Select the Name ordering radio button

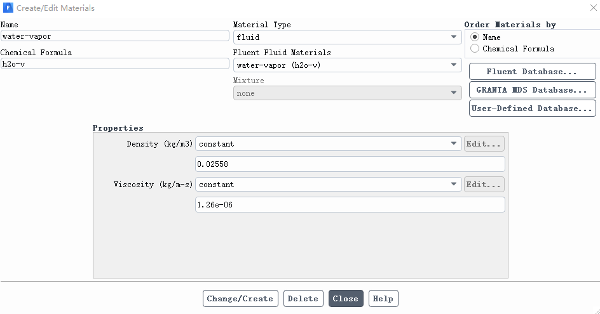click(x=475, y=37)
